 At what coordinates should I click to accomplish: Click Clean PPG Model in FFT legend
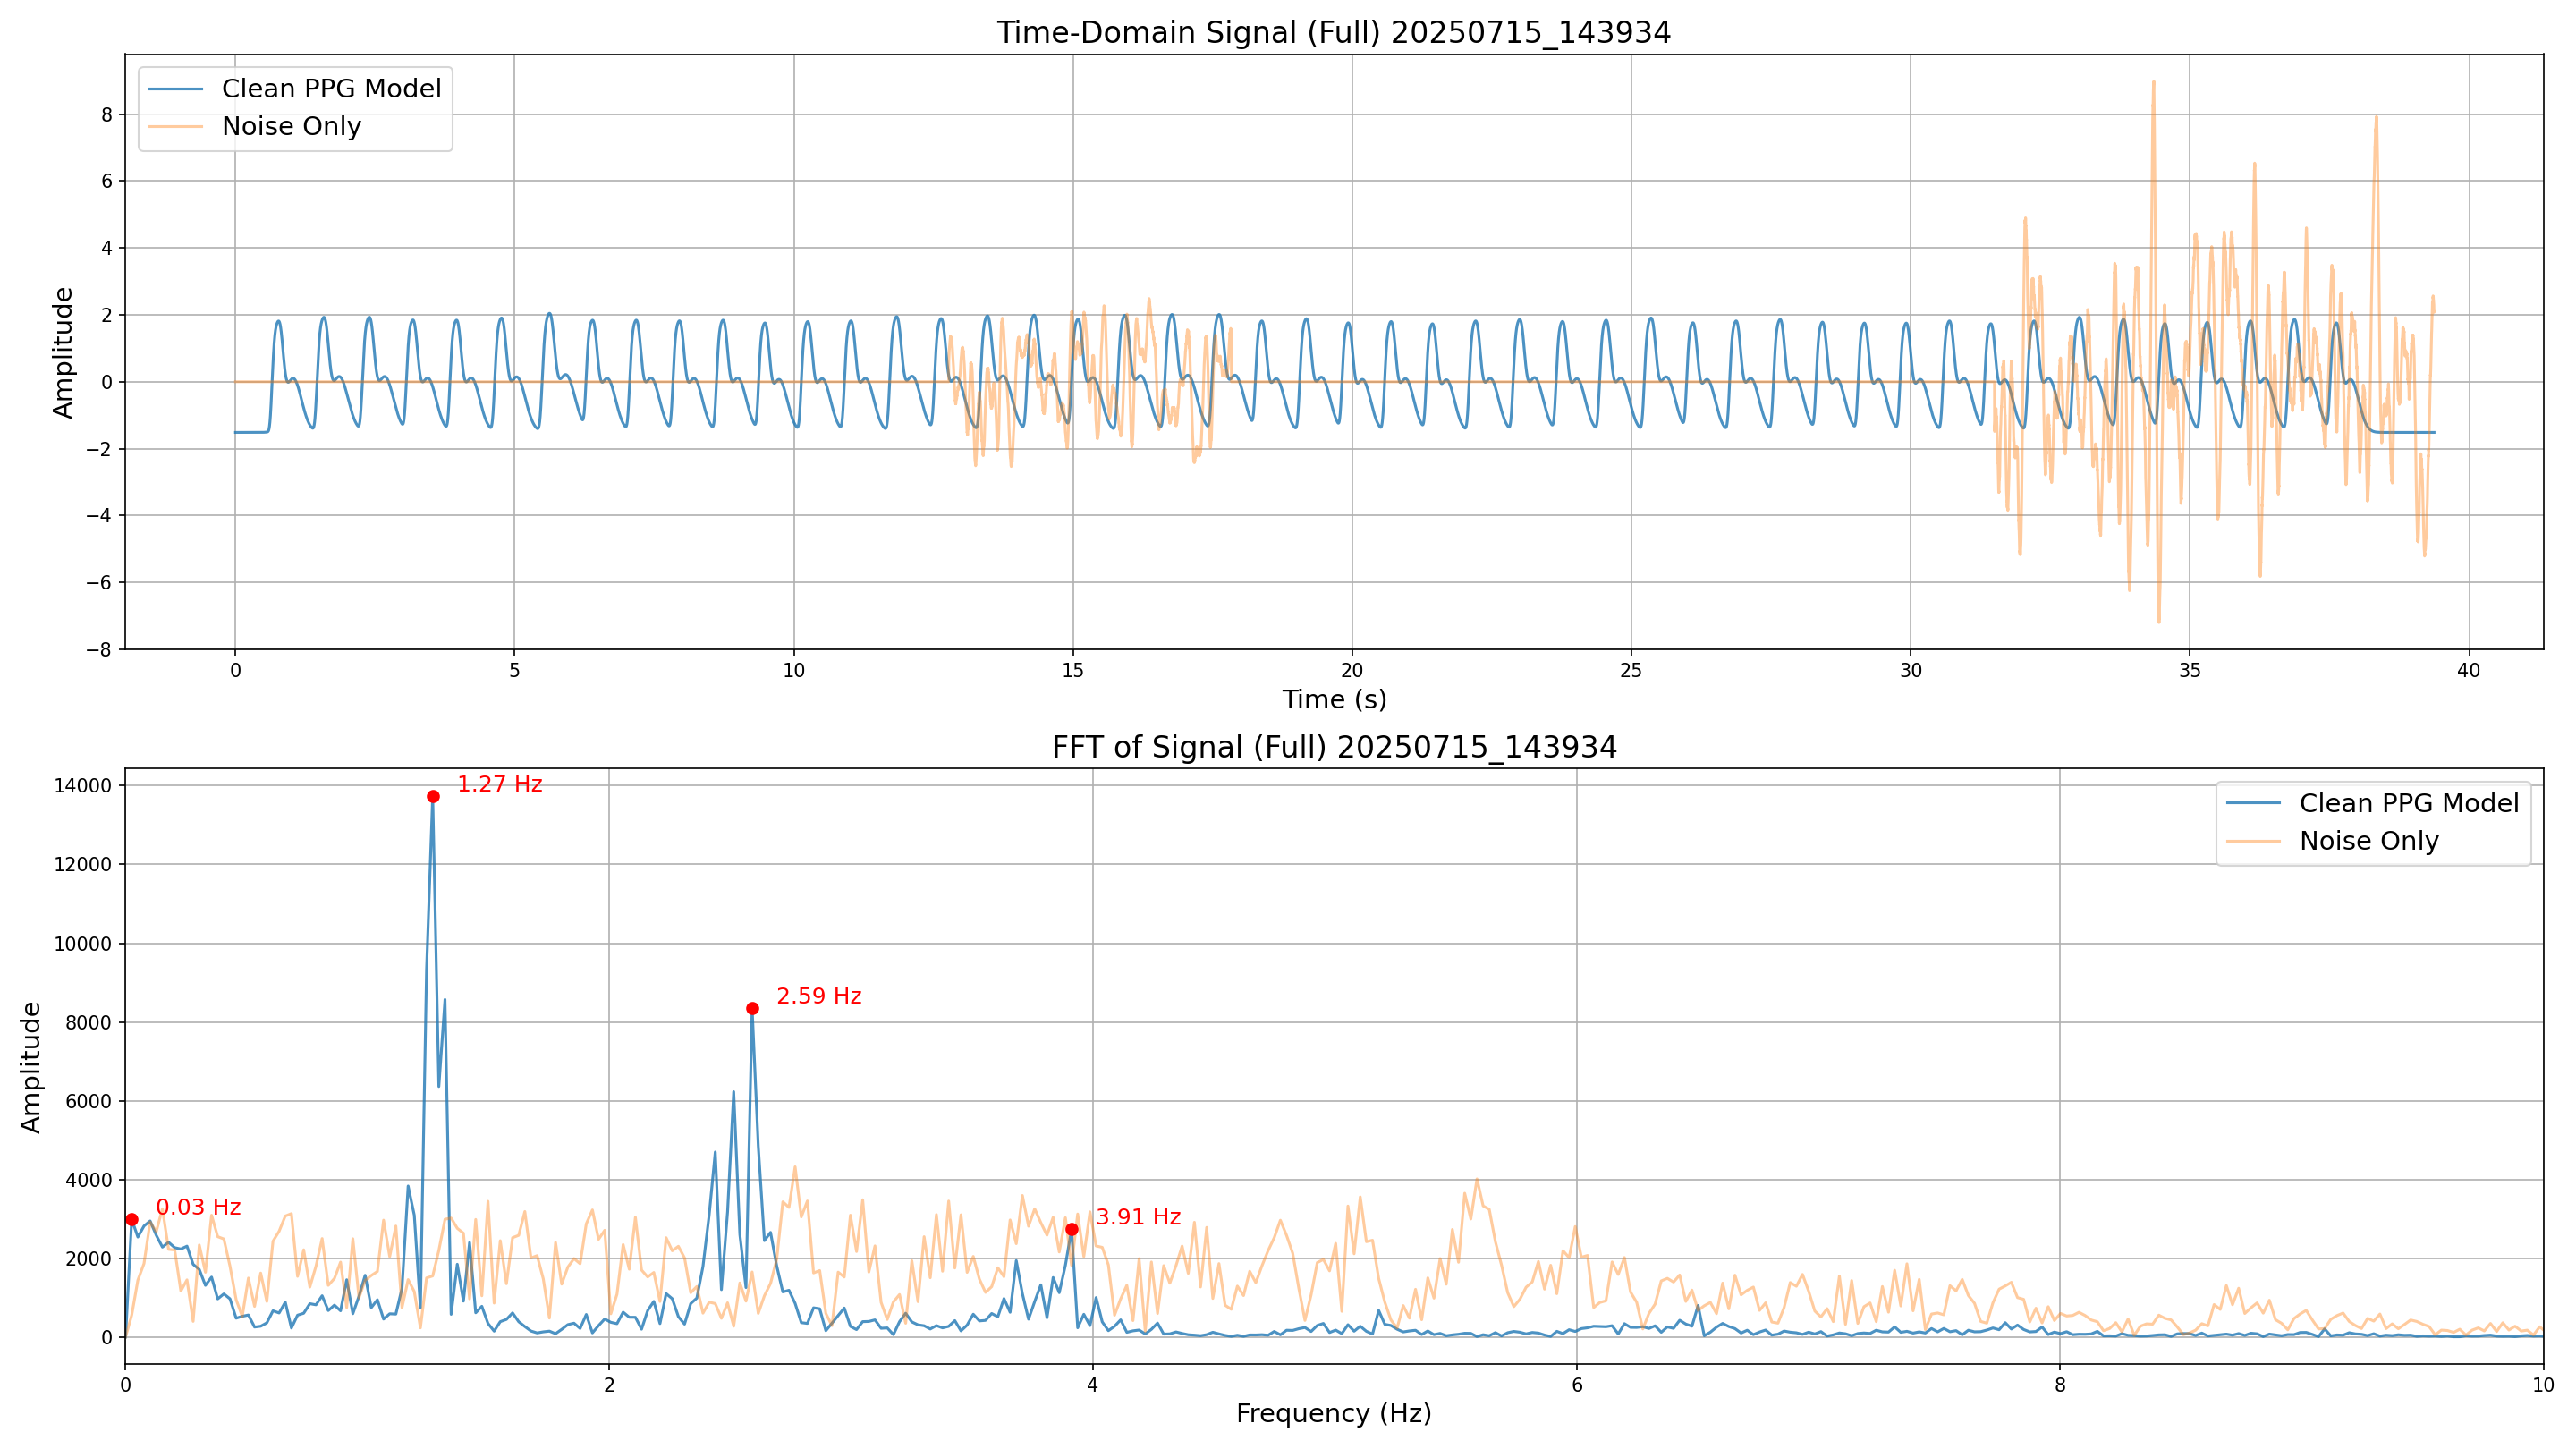[x=2408, y=803]
